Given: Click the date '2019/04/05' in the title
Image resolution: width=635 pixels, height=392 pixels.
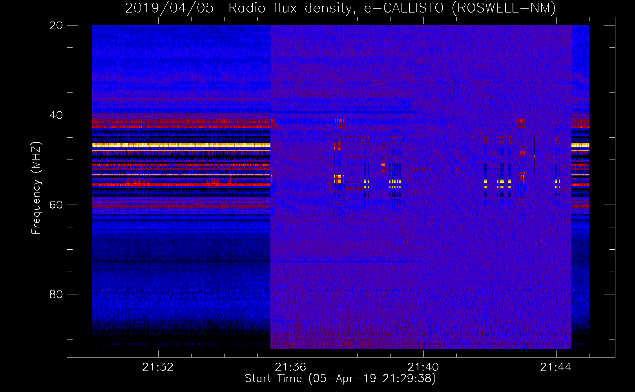Looking at the screenshot, I should [x=170, y=8].
